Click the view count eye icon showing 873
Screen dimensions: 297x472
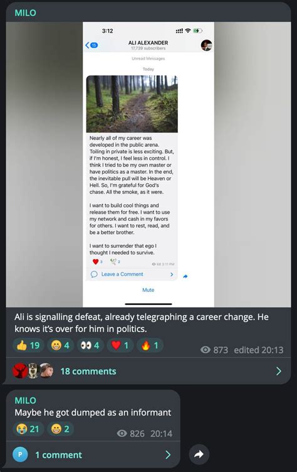coord(206,350)
